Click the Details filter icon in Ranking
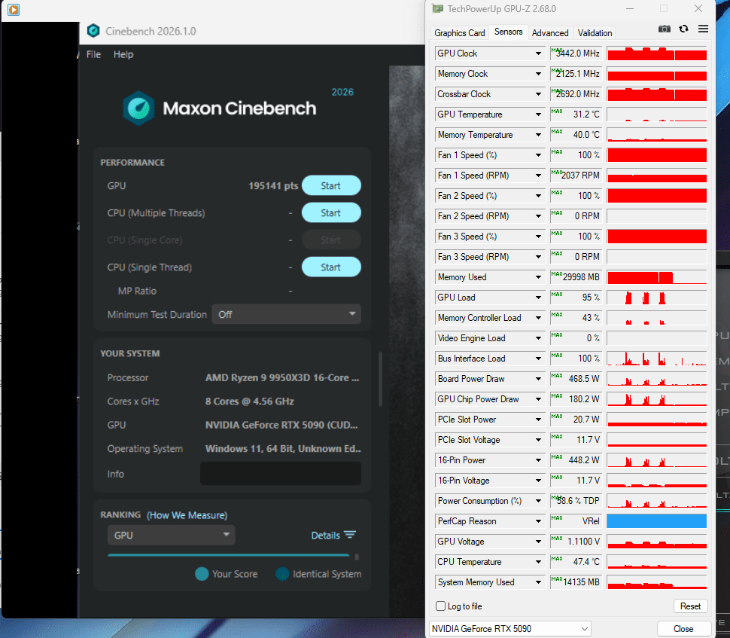Screen dimensions: 730x638 [350, 535]
